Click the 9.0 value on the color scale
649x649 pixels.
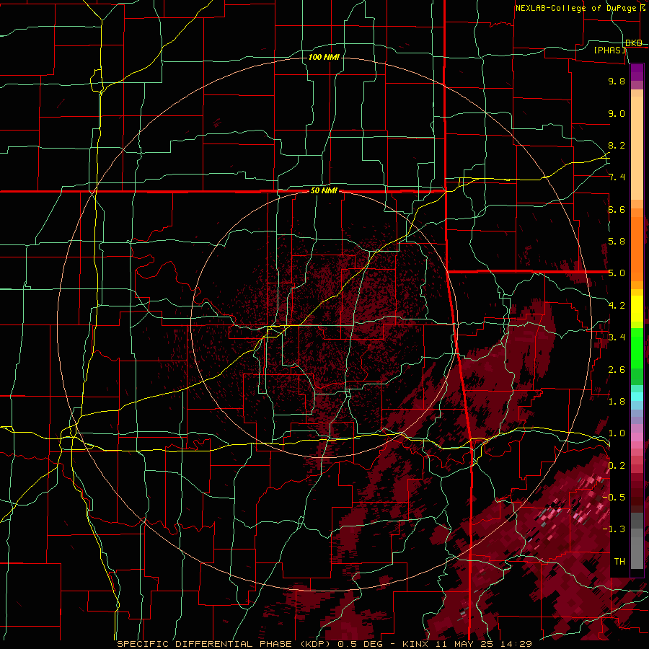tap(617, 113)
